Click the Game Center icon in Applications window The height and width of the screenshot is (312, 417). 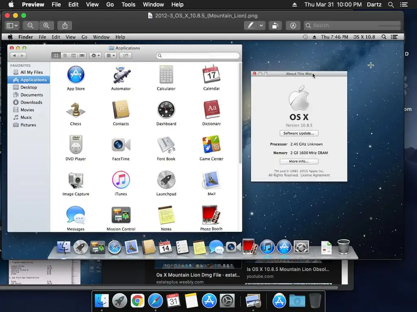click(x=211, y=144)
